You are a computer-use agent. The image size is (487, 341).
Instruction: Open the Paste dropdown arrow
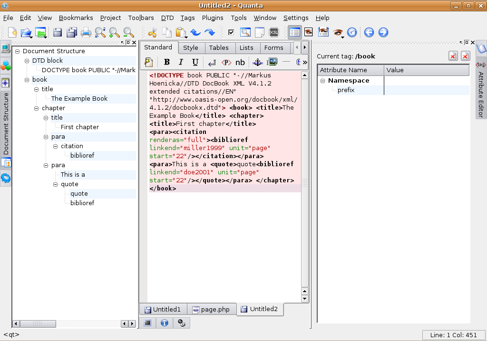186,36
